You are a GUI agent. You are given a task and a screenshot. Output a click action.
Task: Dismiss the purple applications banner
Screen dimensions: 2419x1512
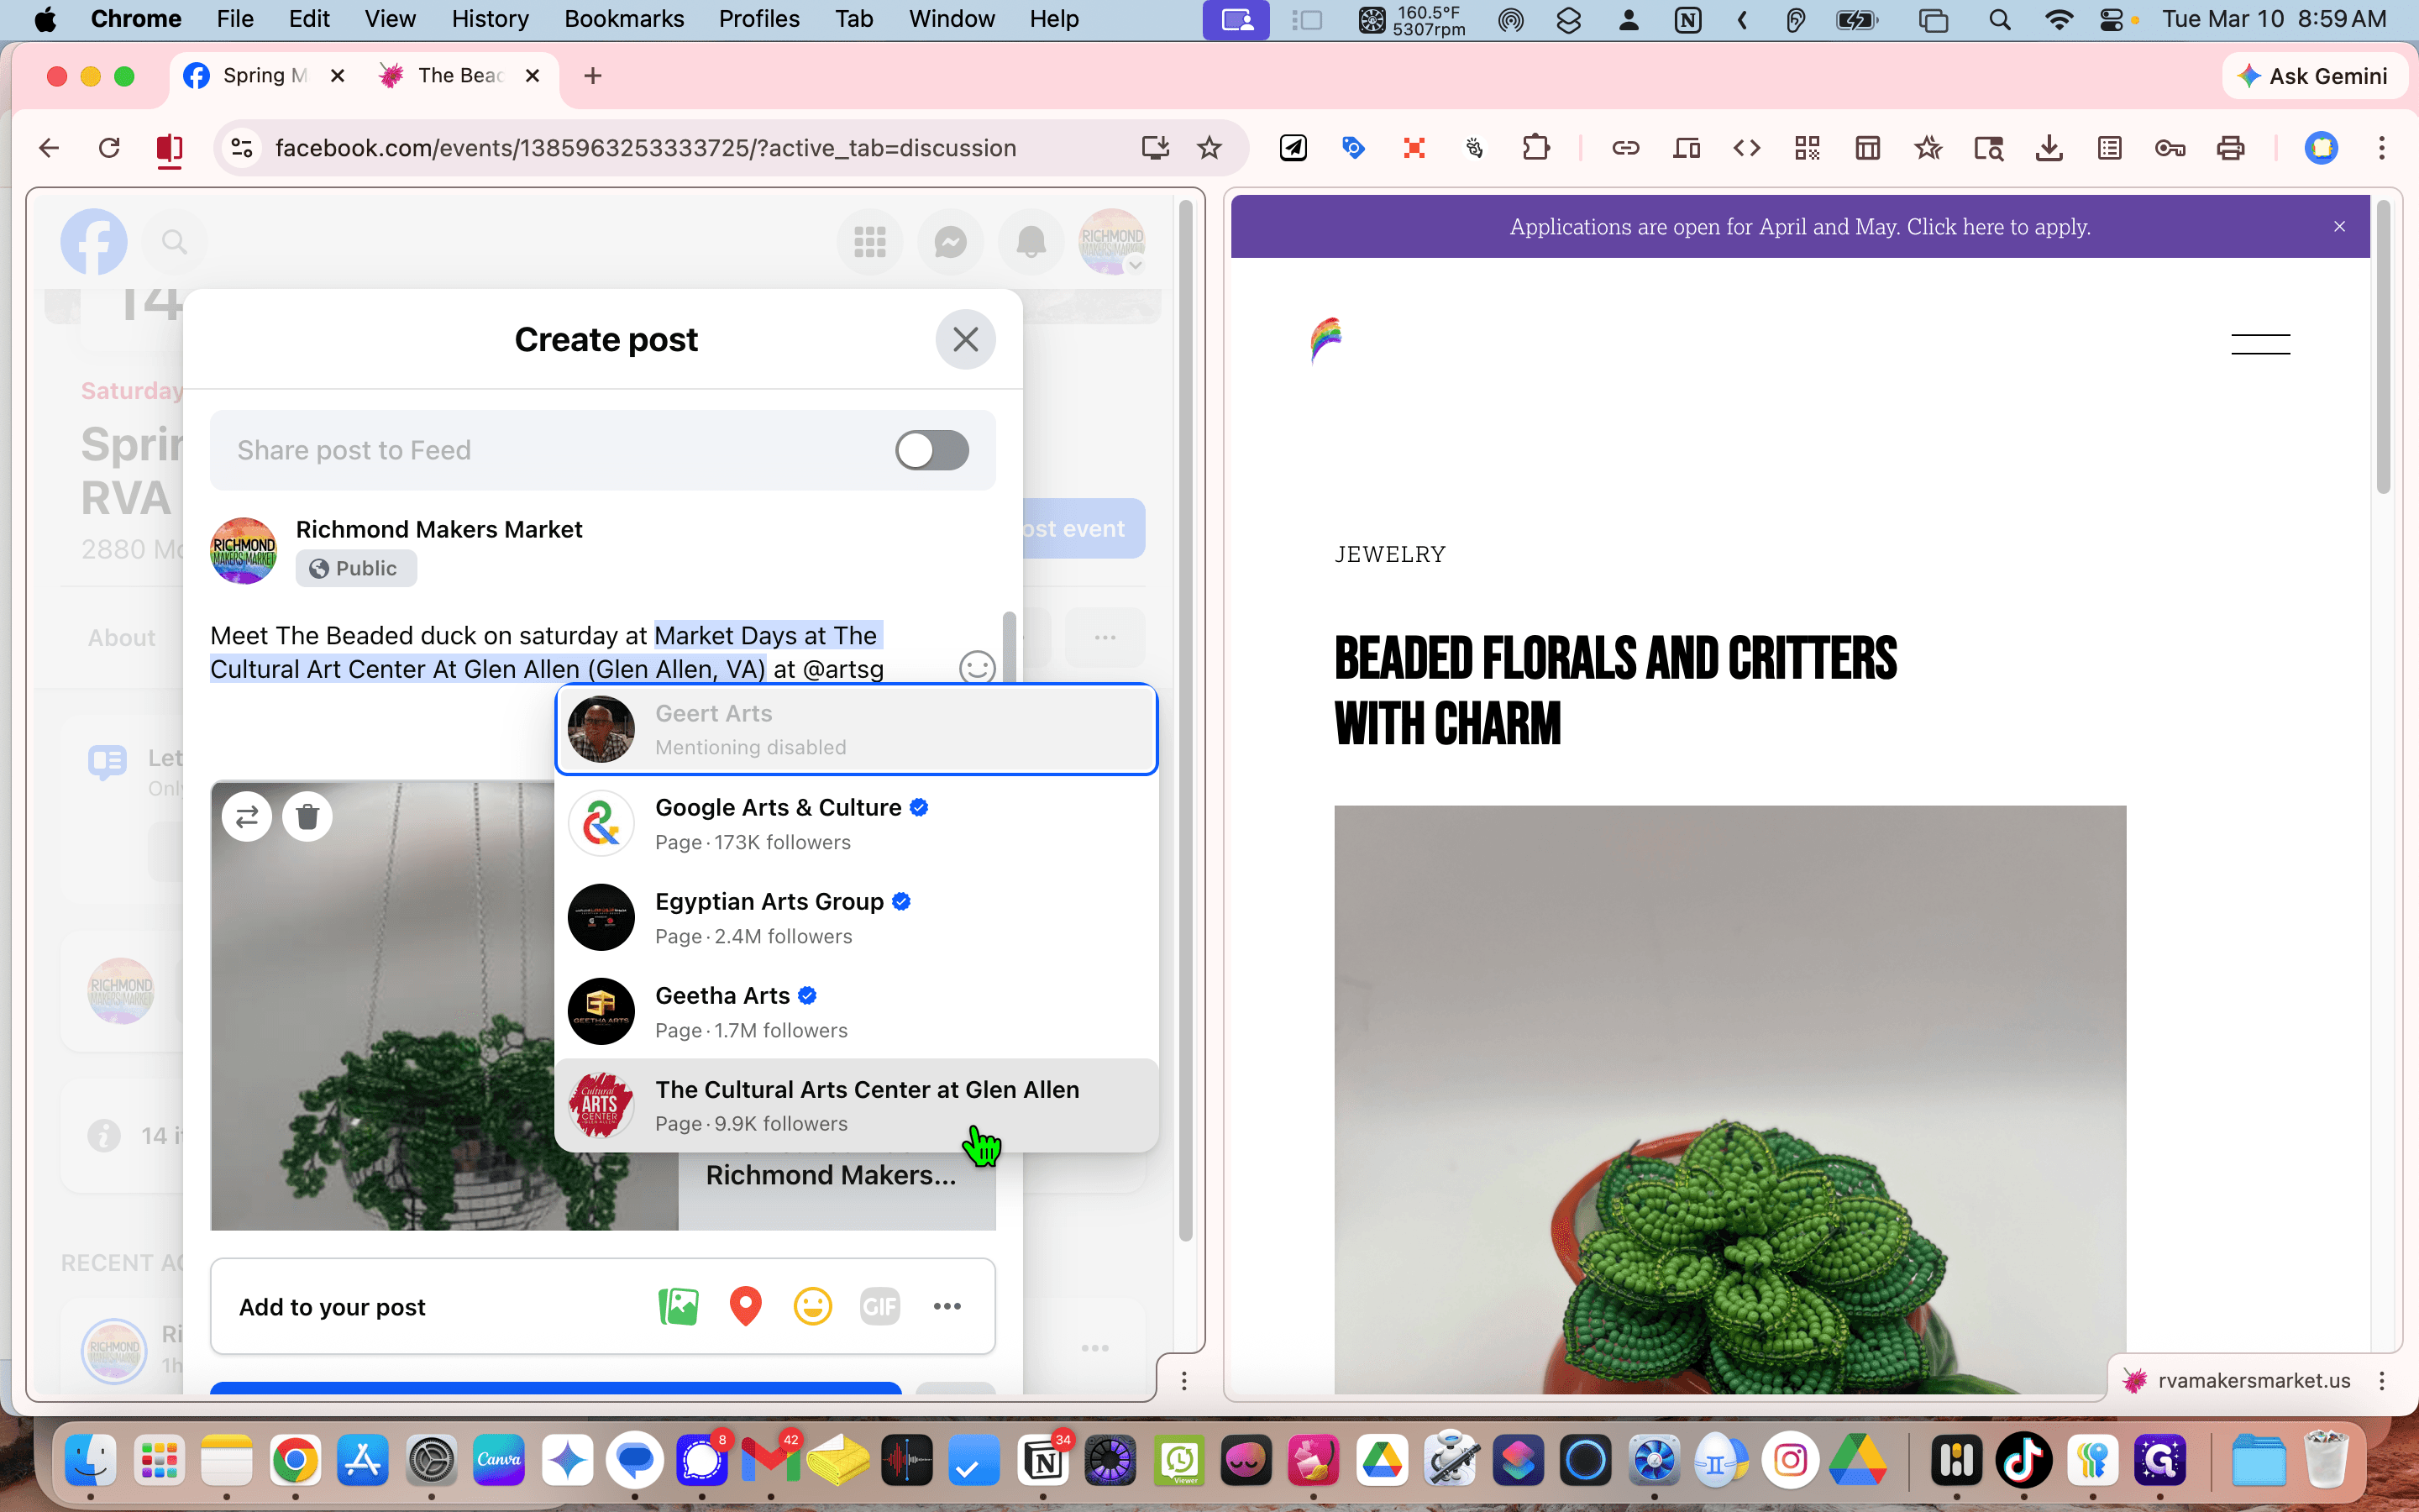2339,227
